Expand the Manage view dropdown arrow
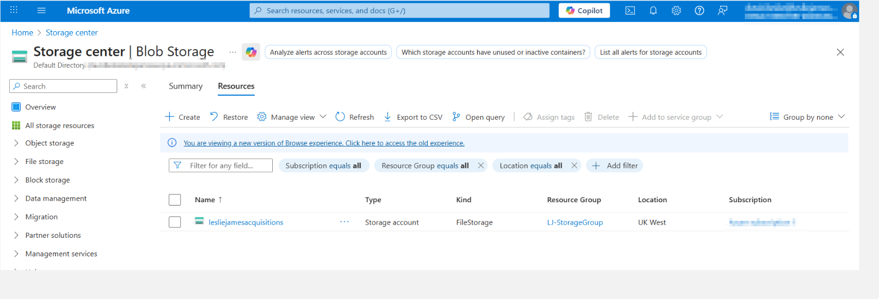This screenshot has height=299, width=879. 323,116
